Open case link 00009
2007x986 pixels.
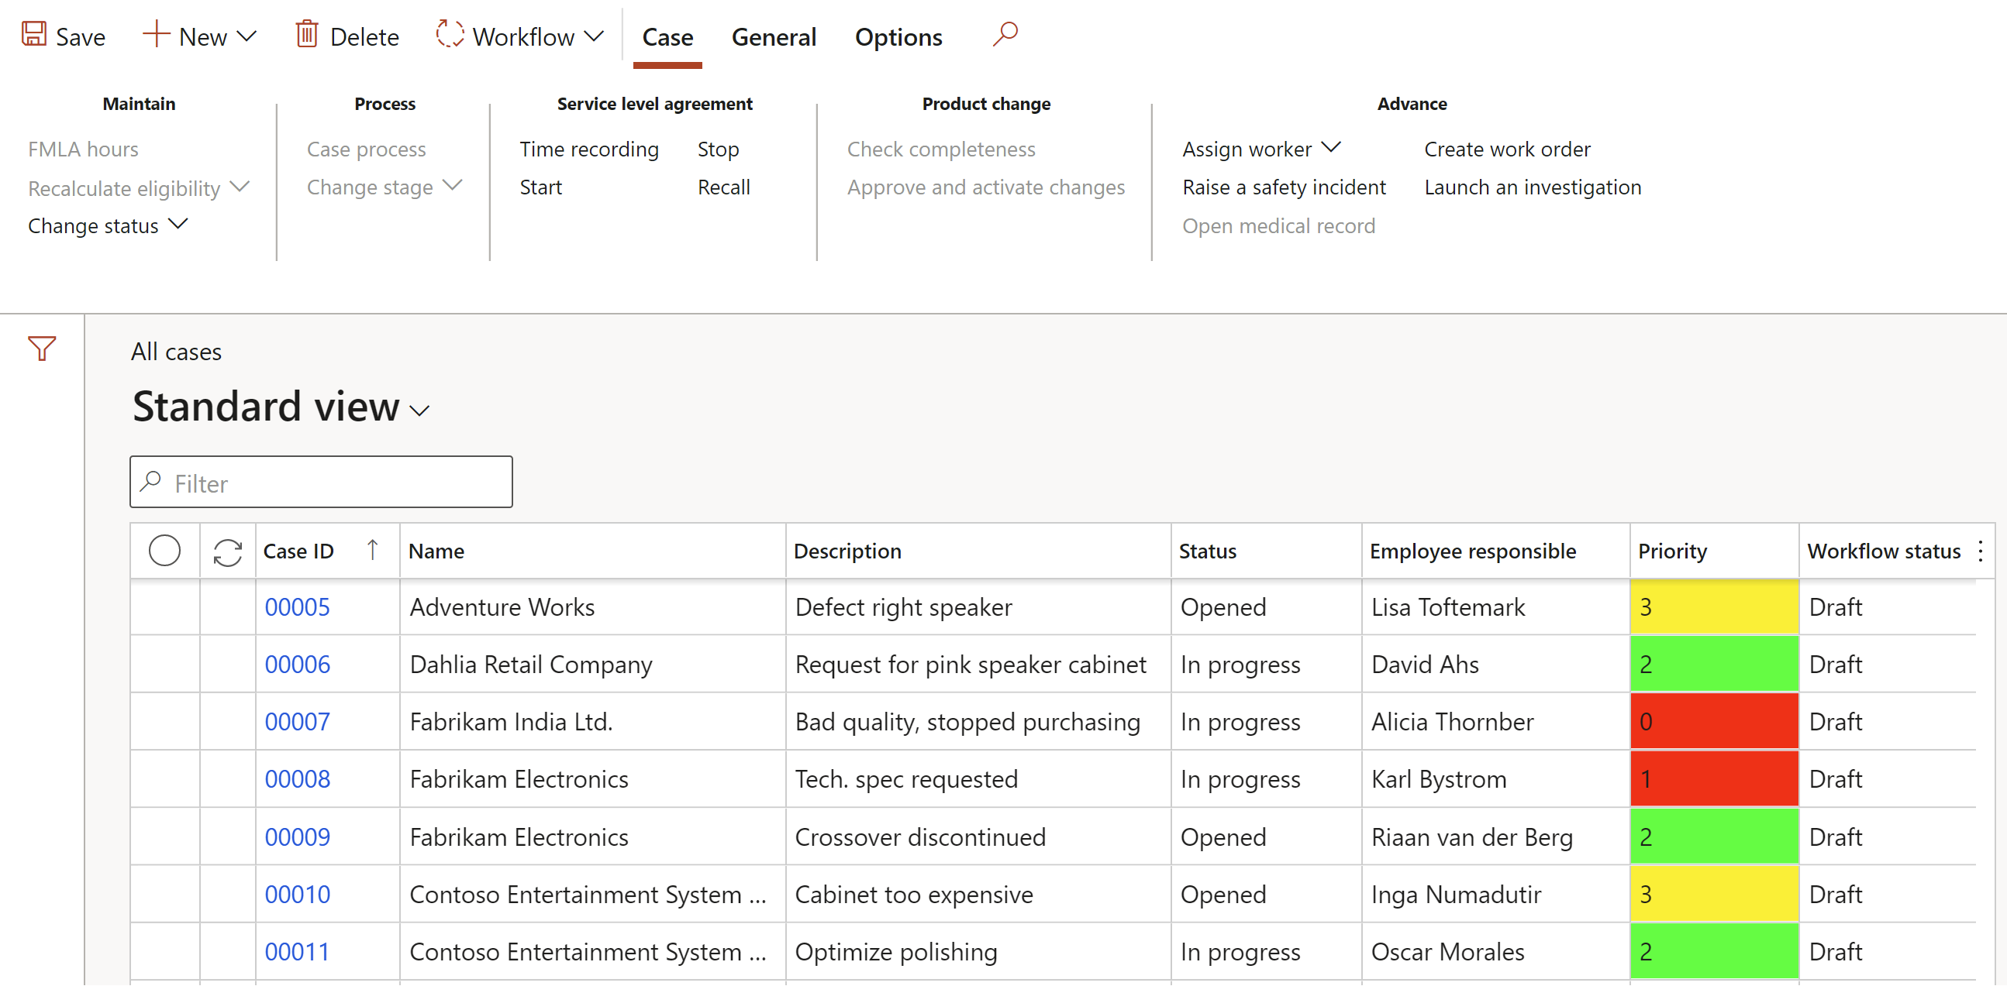point(298,837)
